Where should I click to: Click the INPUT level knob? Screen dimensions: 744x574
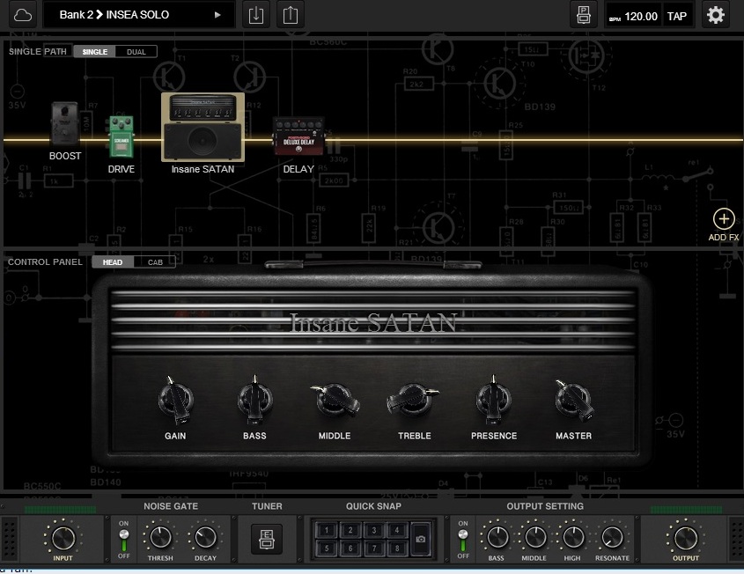[x=63, y=538]
